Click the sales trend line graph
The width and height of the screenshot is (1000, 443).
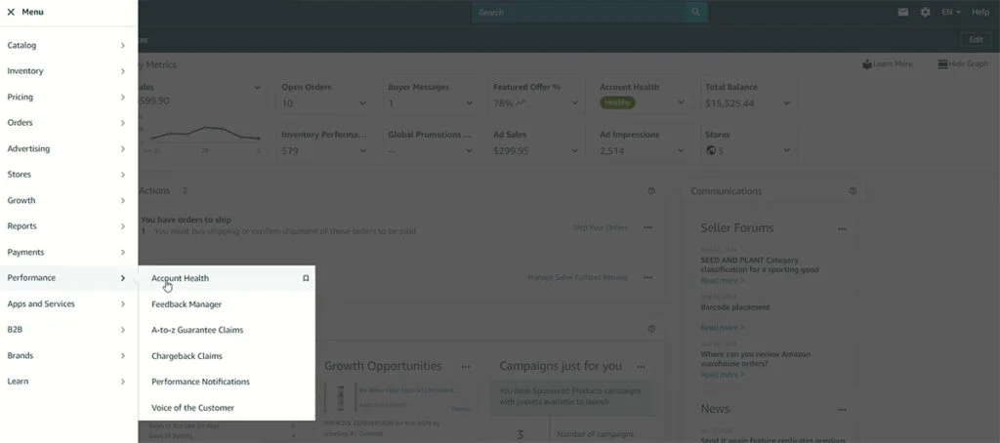click(204, 134)
